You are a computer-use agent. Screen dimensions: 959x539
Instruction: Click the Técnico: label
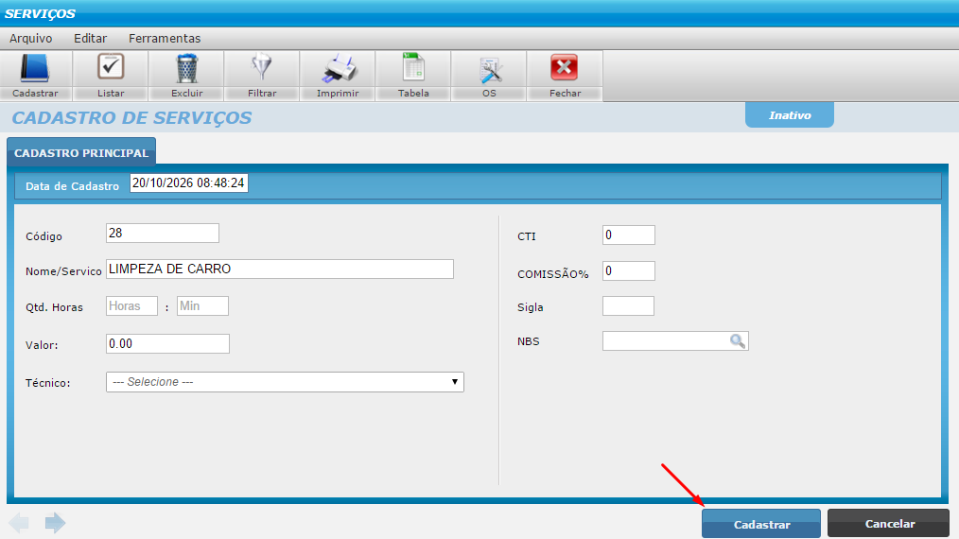point(47,383)
